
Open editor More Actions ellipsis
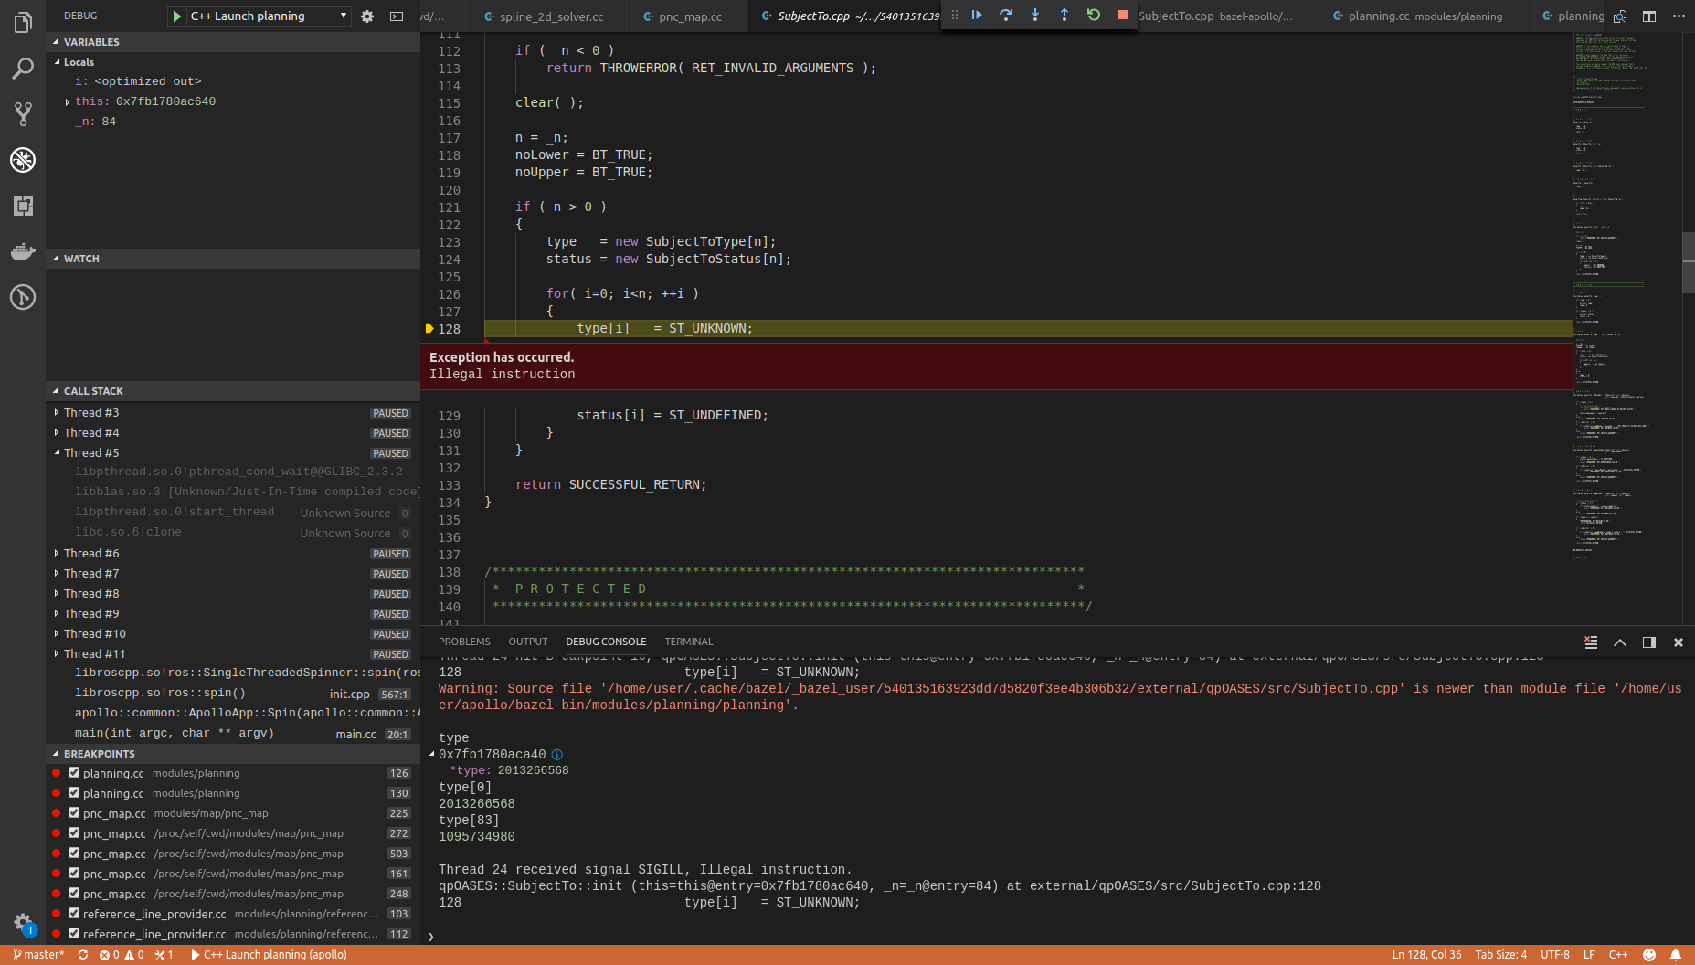tap(1679, 16)
